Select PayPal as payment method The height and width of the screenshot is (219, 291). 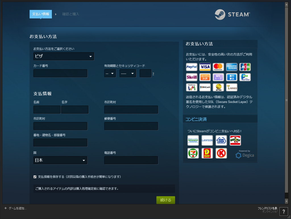click(x=192, y=67)
